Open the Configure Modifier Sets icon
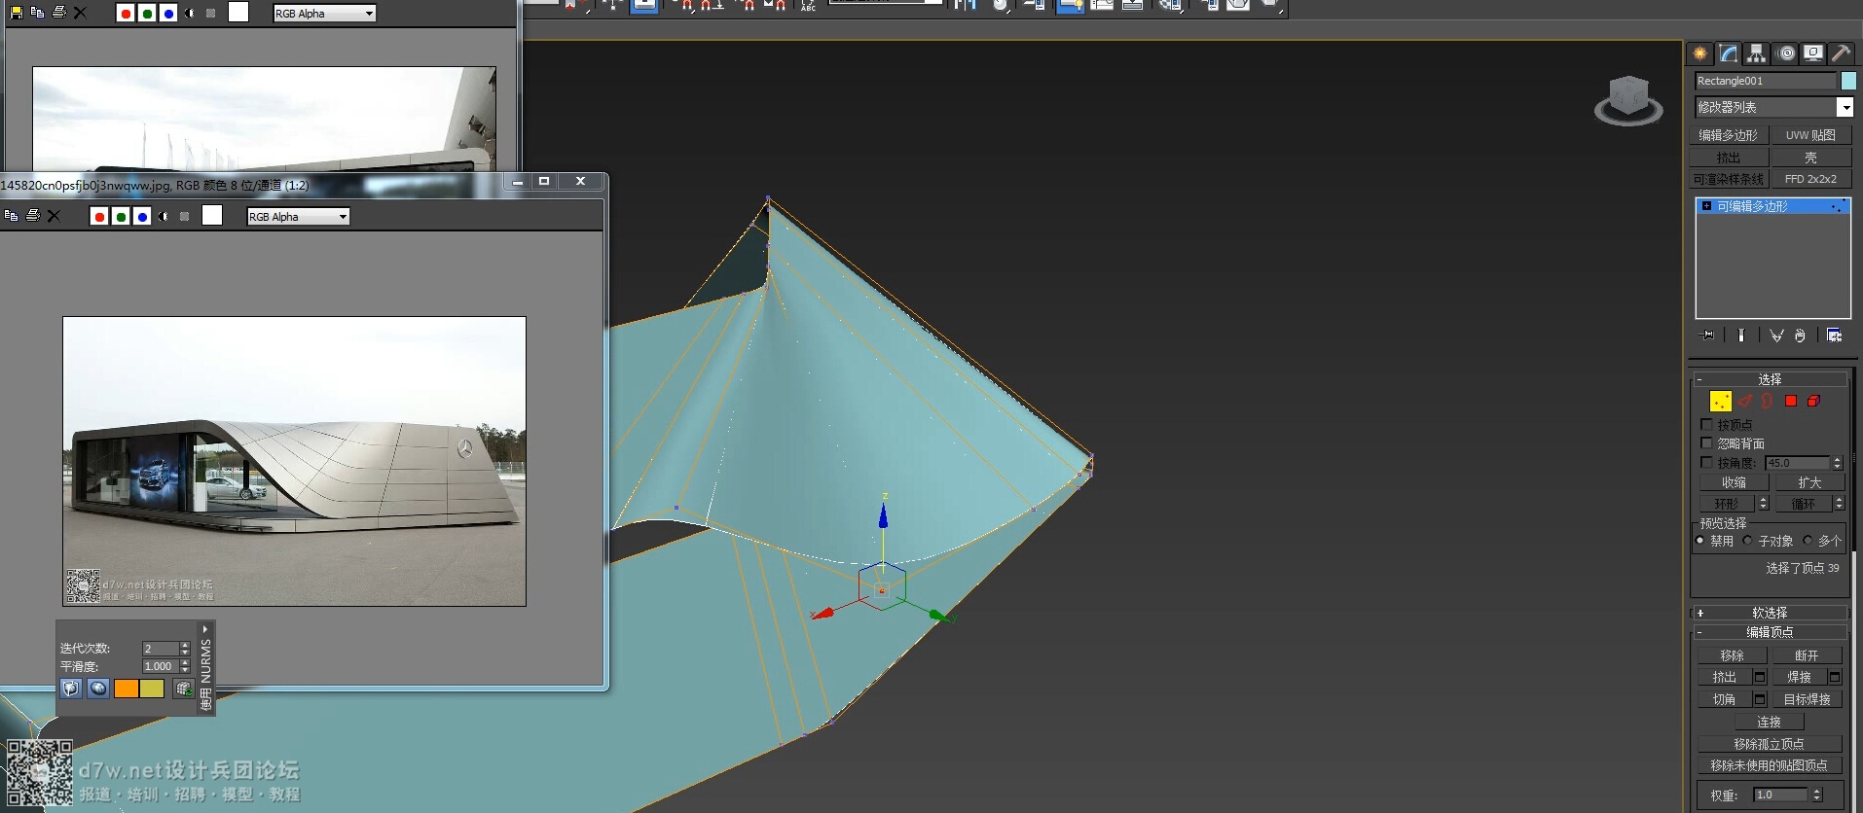 point(1835,336)
